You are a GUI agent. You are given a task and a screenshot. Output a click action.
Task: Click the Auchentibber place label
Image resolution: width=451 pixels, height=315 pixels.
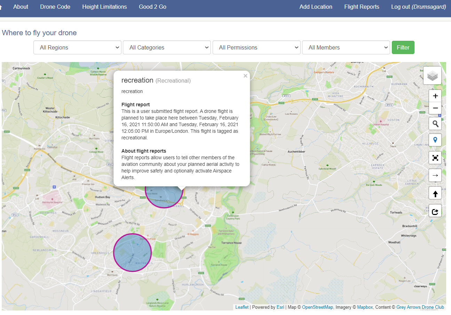pos(296,152)
